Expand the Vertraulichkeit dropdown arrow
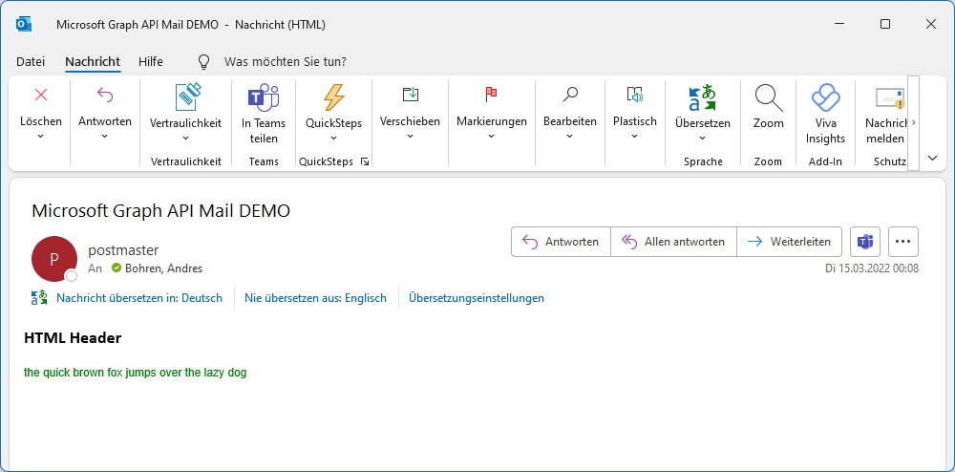The height and width of the screenshot is (472, 955). [x=186, y=139]
